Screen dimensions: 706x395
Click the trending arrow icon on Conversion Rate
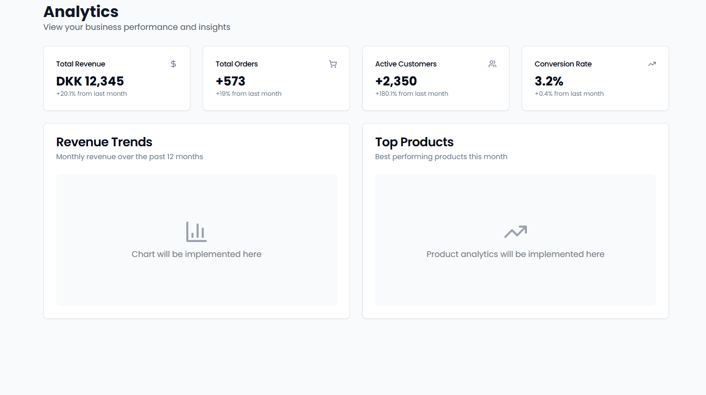click(x=651, y=64)
